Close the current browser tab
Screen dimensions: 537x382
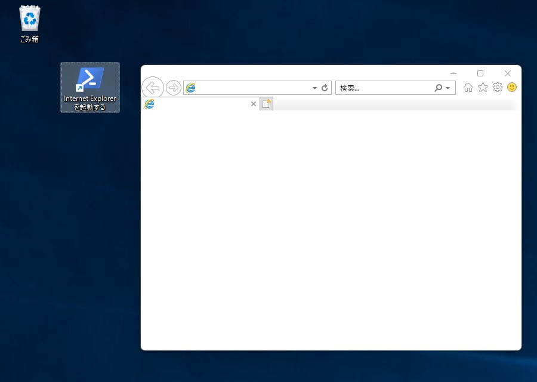click(x=253, y=103)
